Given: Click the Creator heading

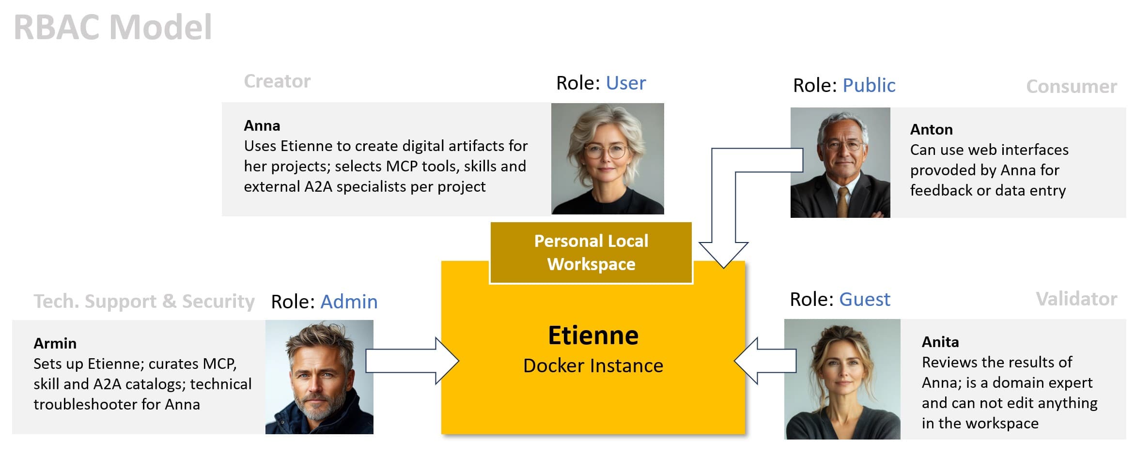Looking at the screenshot, I should pyautogui.click(x=277, y=81).
